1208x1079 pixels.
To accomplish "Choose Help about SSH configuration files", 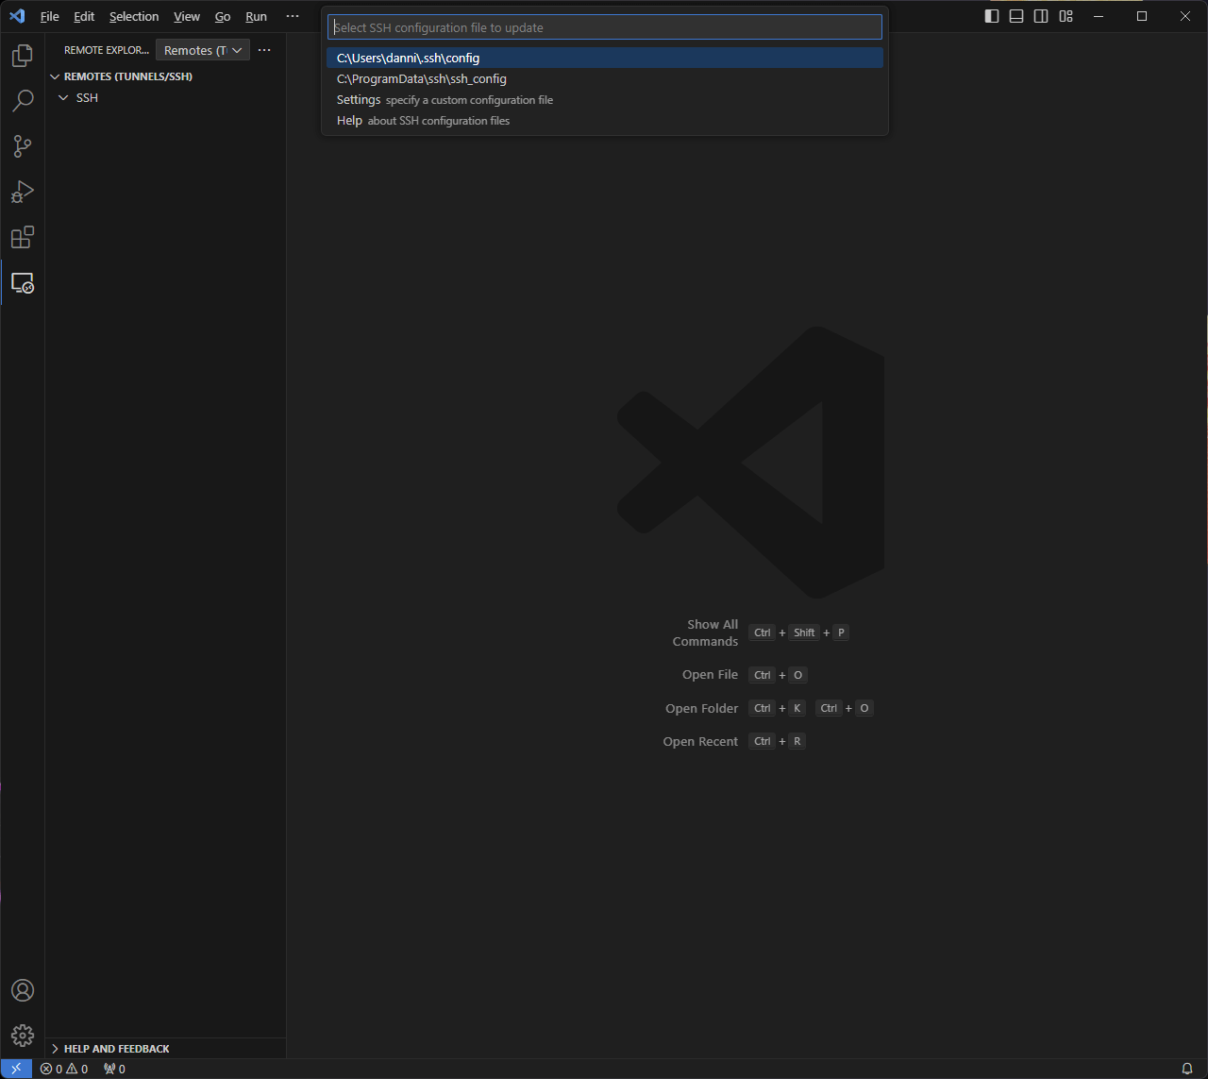I will pos(605,120).
